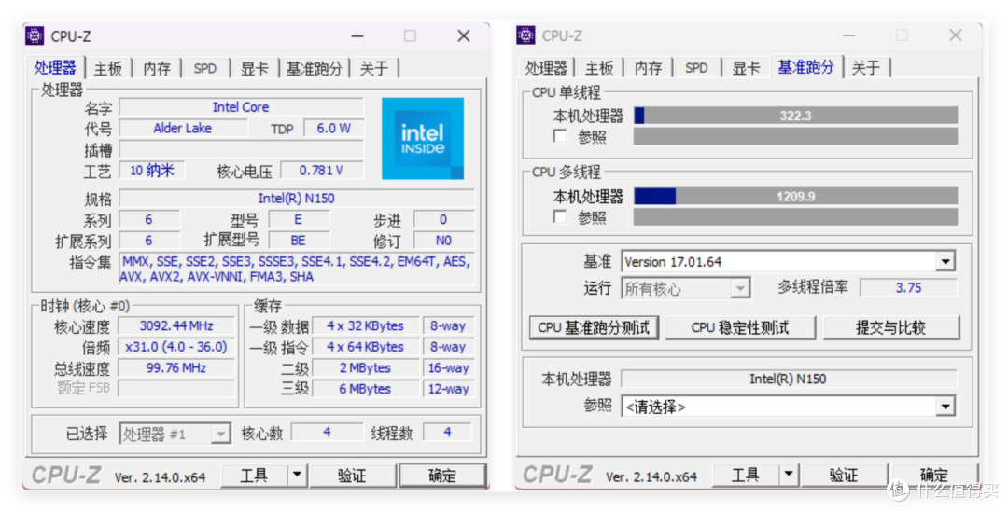1008x511 pixels.
Task: Click 一级 指令 value 4 x 64 KBytes
Action: coord(365,347)
